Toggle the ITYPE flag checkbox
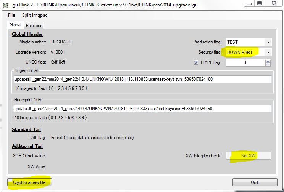This screenshot has height=192, width=284. (x=196, y=62)
